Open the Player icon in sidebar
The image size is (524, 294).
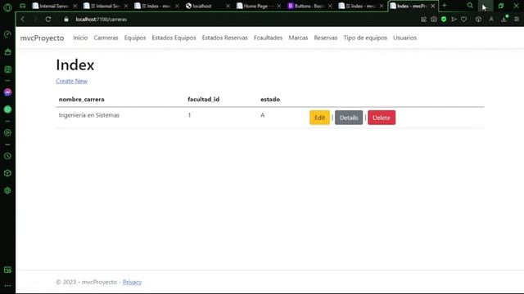pos(7,132)
